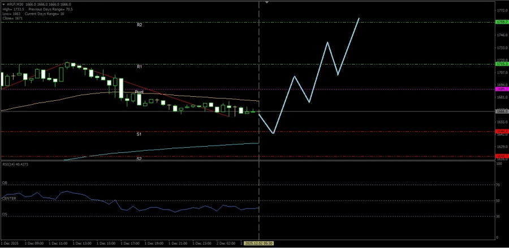Click the green 1715.3 price tag

pyautogui.click(x=501, y=64)
